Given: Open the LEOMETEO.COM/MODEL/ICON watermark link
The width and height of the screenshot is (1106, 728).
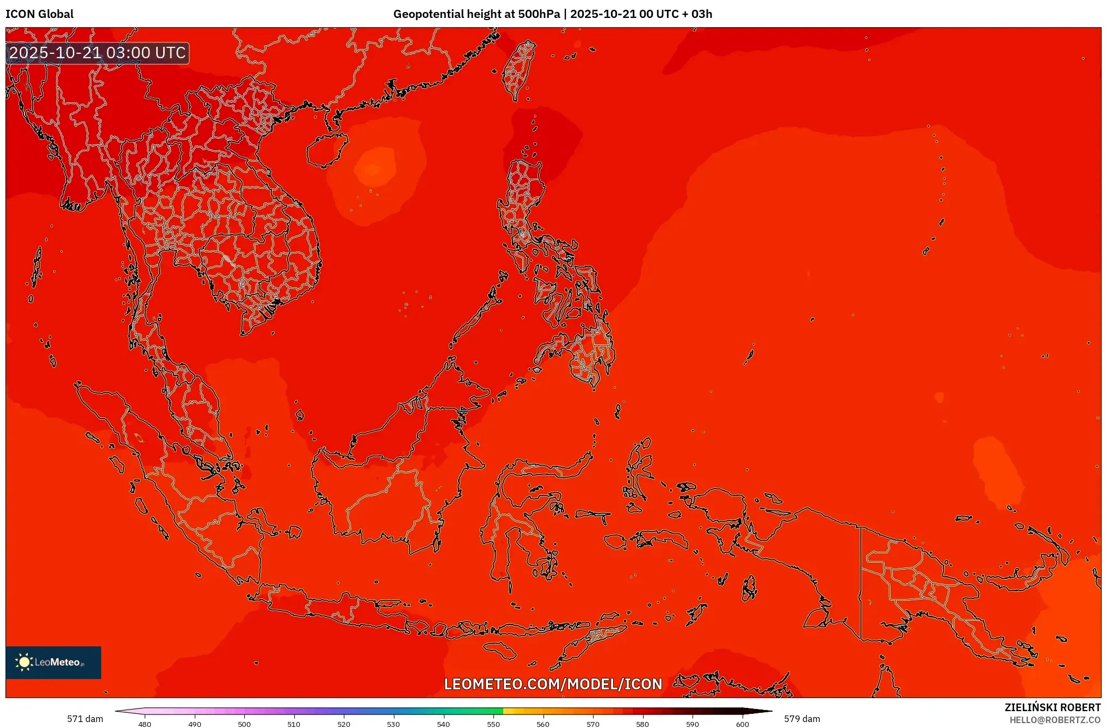Looking at the screenshot, I should click(x=553, y=684).
